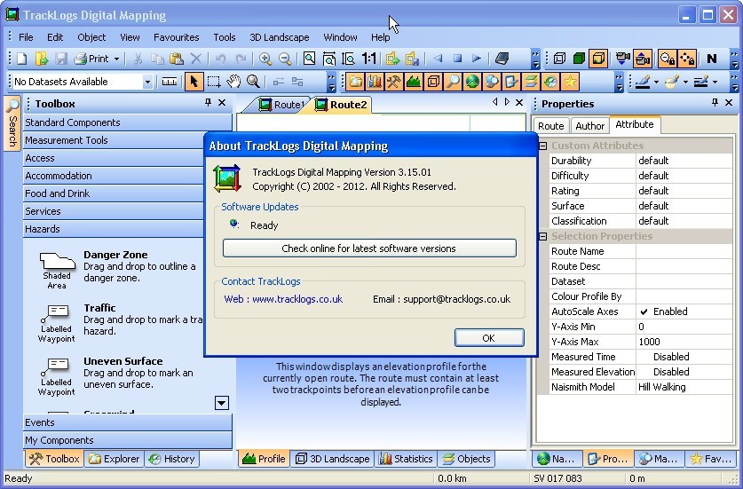Click the paste clipboard icon

point(177,59)
